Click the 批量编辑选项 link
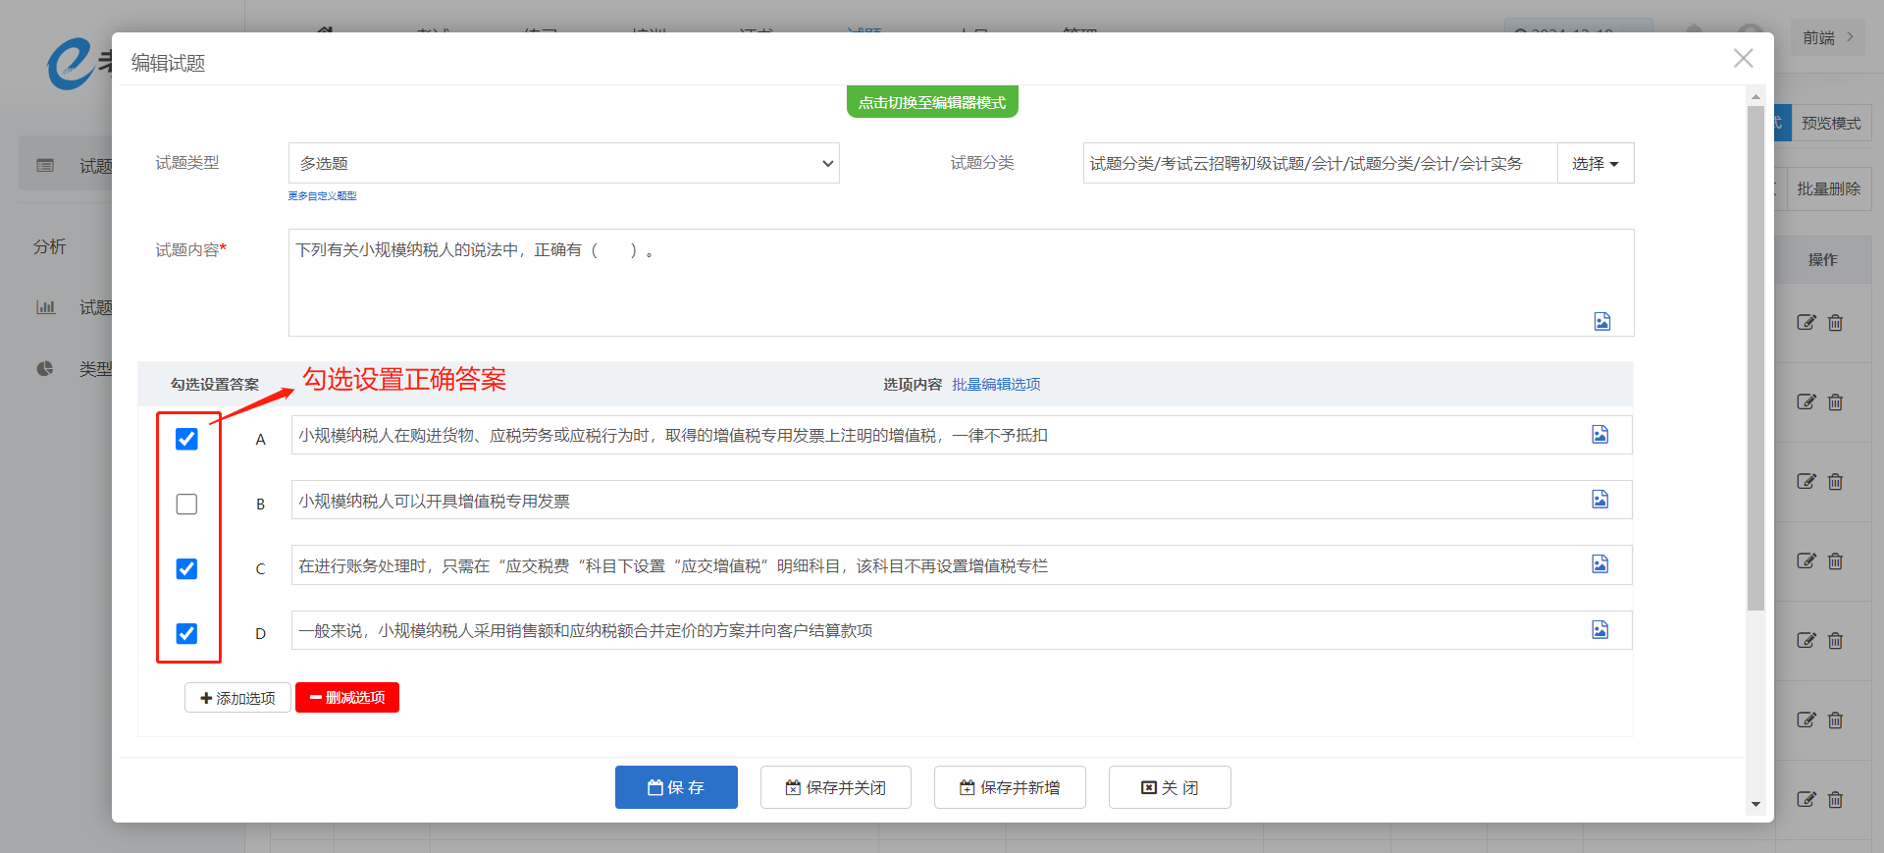 [996, 384]
